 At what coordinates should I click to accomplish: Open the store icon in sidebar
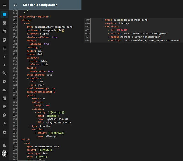(x=4, y=23)
